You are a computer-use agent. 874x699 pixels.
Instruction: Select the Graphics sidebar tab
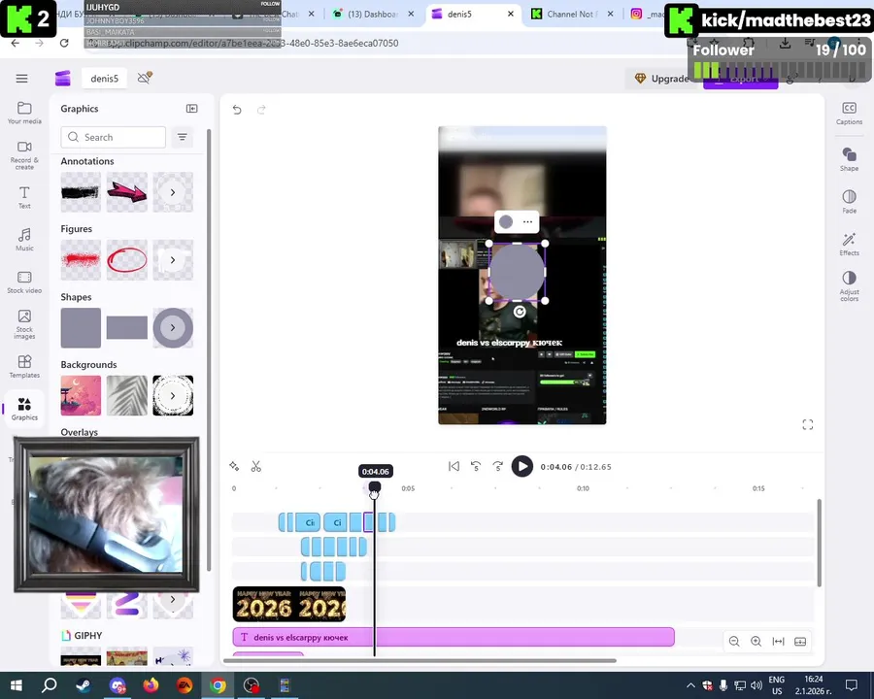click(24, 409)
